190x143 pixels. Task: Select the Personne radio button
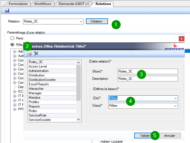pyautogui.click(x=12, y=38)
